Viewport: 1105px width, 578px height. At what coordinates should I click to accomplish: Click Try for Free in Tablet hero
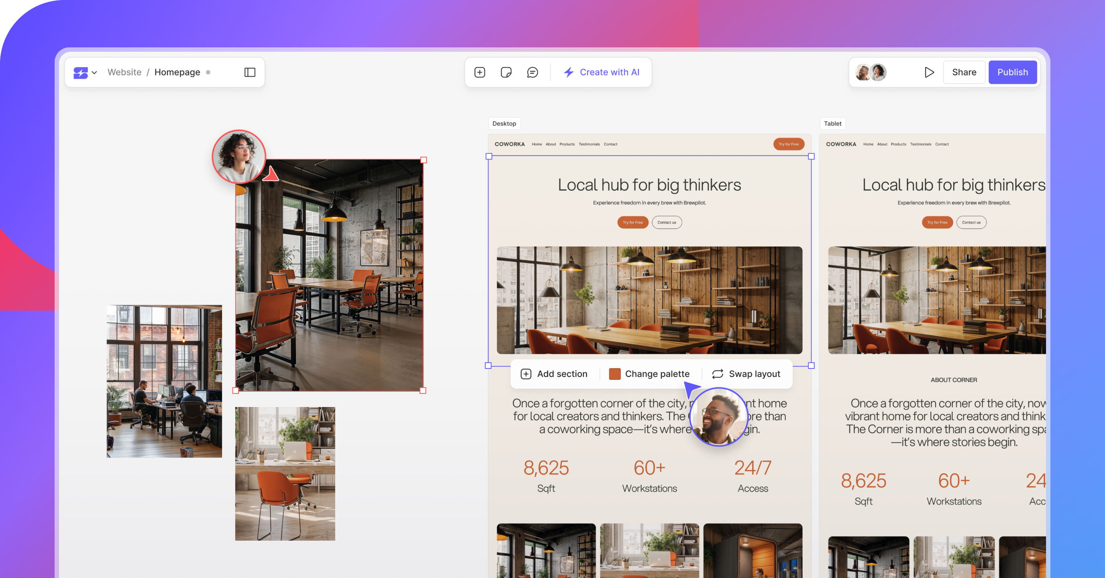[937, 222]
